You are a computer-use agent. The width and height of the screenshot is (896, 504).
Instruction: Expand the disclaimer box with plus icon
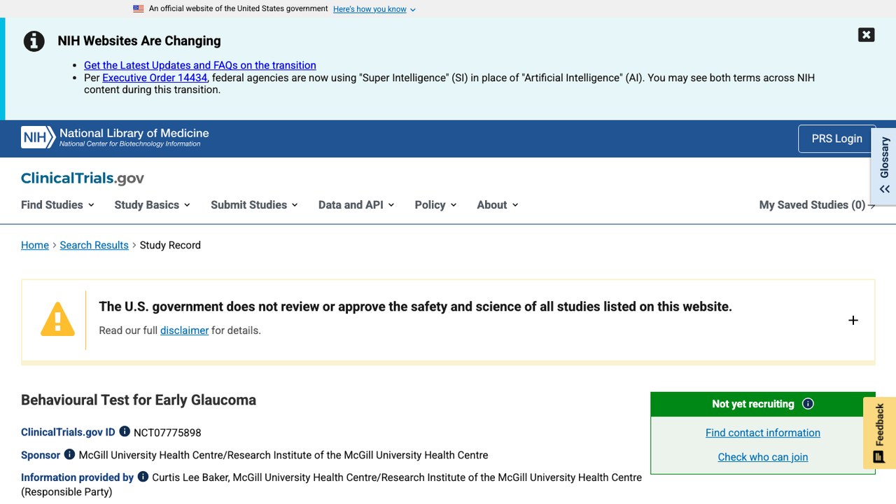[853, 320]
